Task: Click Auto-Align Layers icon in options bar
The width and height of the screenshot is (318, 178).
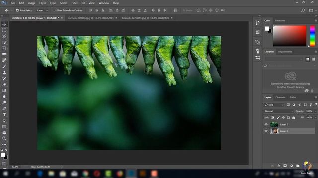Action: pos(175,10)
